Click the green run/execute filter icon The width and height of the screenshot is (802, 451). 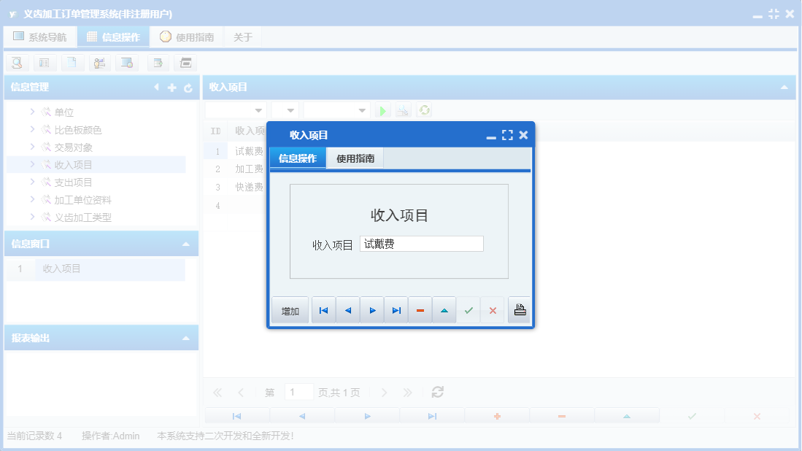pos(382,109)
